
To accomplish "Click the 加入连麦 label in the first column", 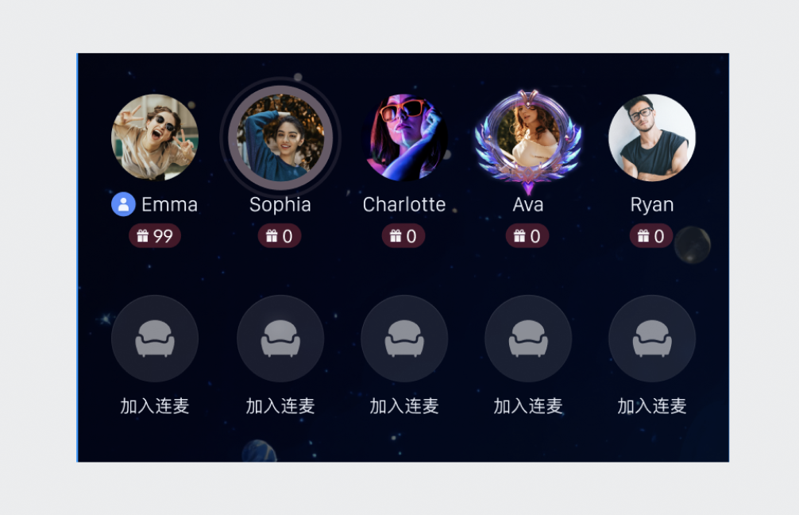I will click(155, 406).
